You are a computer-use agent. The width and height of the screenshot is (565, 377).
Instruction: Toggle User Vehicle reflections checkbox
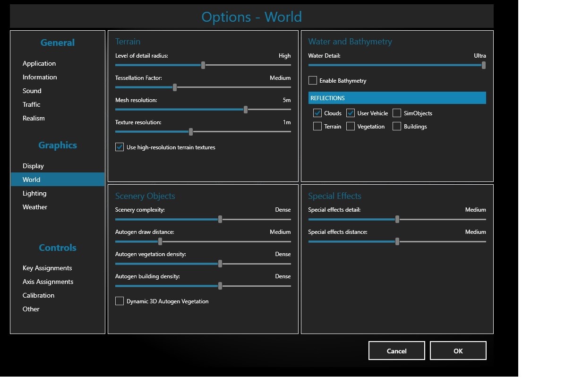tap(351, 113)
